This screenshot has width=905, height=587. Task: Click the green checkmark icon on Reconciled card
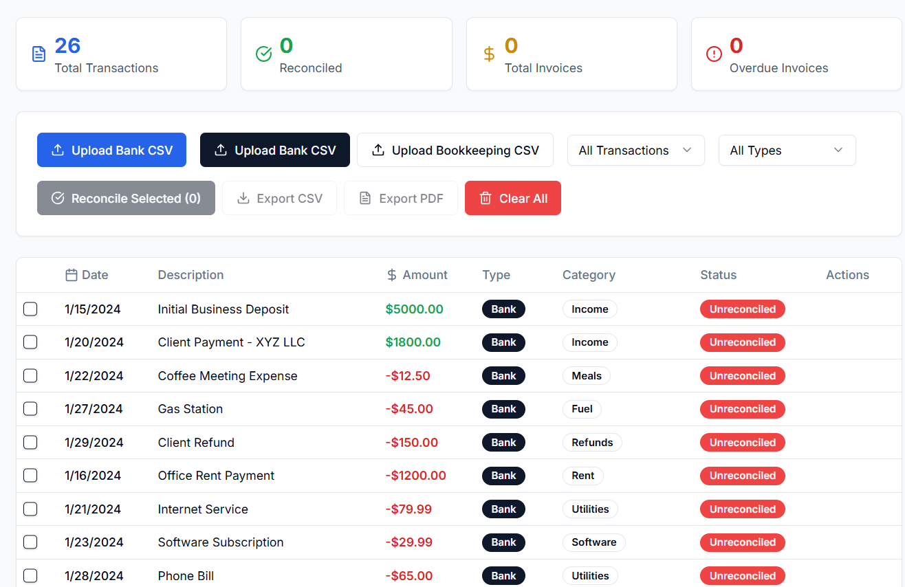(263, 54)
